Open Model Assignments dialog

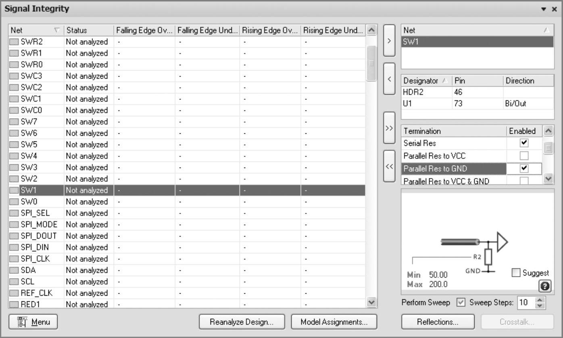[x=334, y=322]
